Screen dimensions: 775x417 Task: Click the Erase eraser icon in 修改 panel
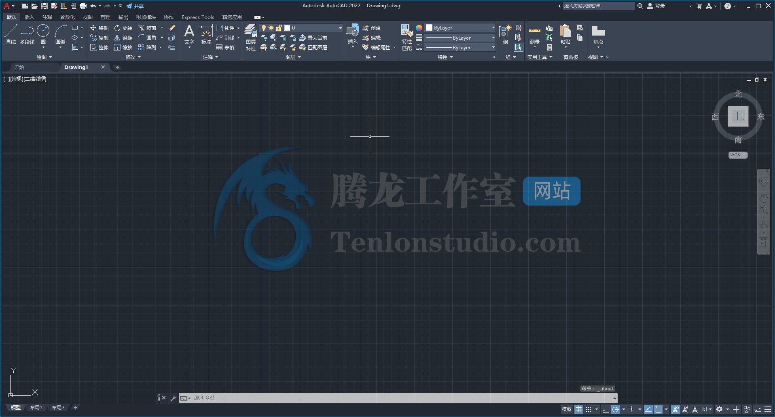(172, 28)
